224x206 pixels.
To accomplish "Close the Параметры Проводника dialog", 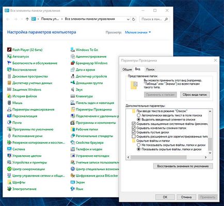I will 215,60.
